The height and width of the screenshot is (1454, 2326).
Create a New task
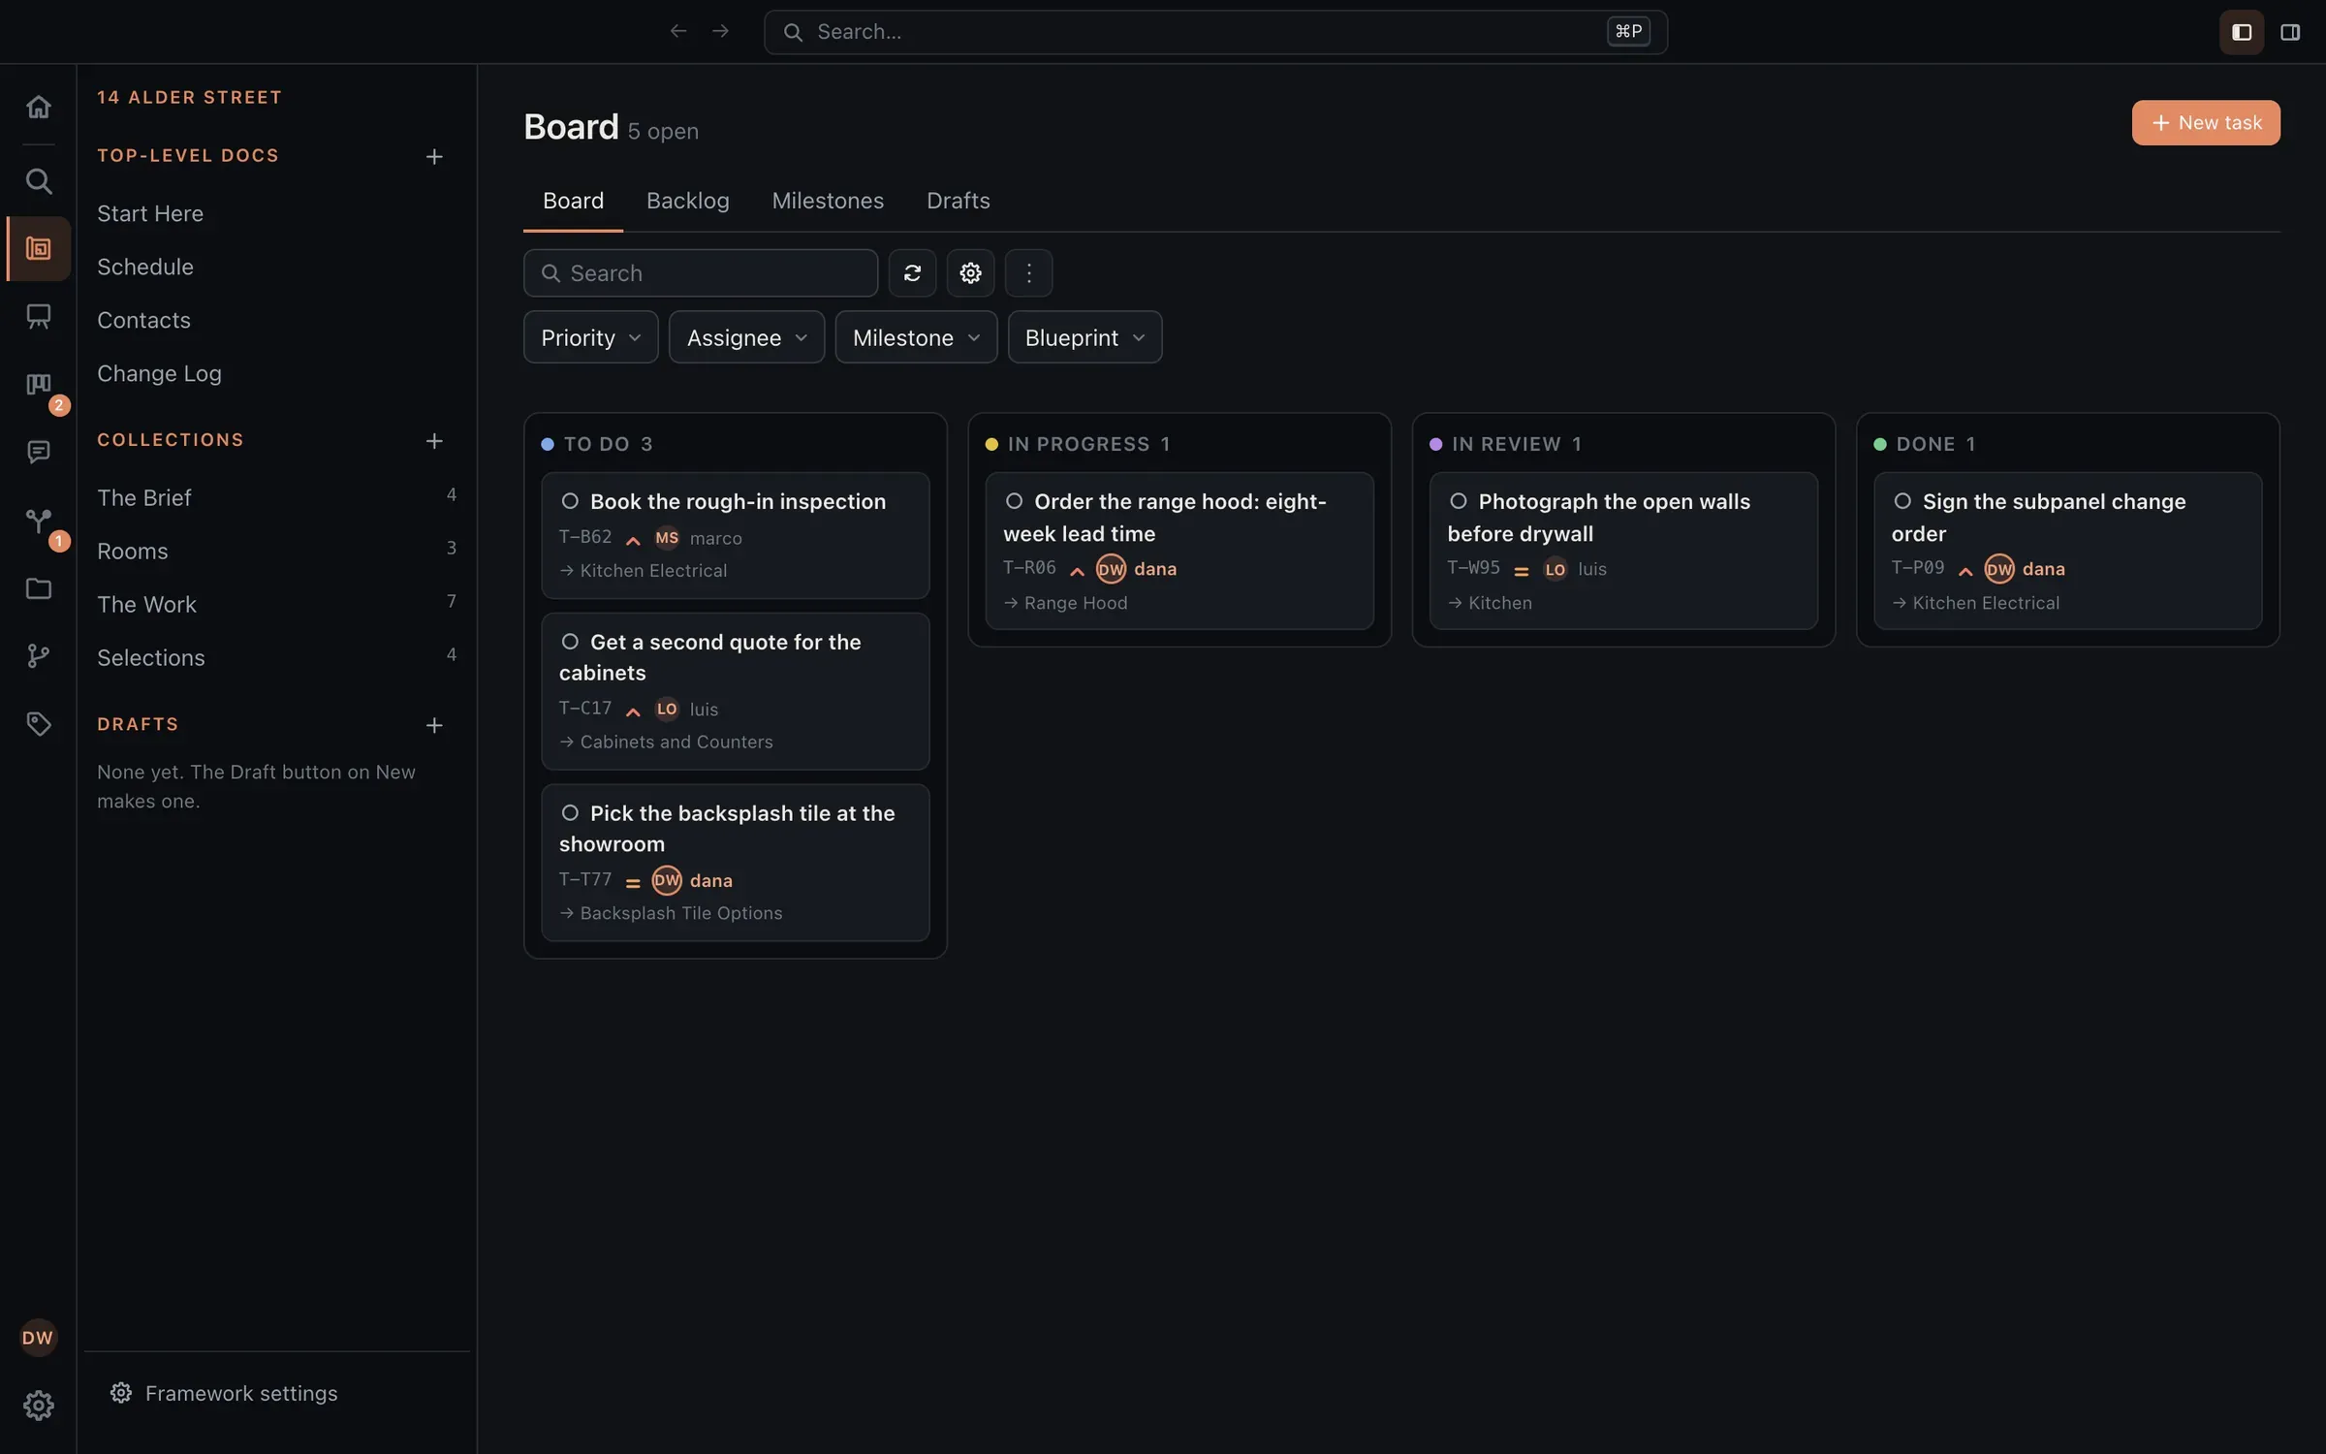point(2206,123)
